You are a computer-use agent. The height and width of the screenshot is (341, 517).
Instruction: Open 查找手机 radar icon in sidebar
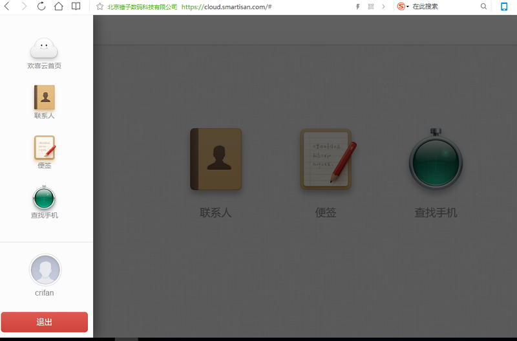[x=44, y=197]
